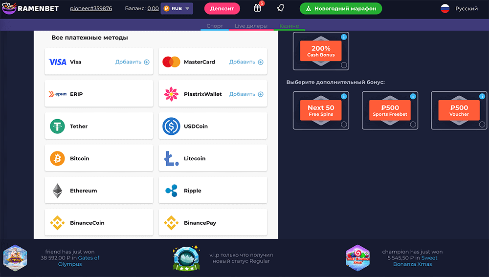Viewport: 489px width, 277px height.
Task: Click the Sweet Bonanza Xmas game thumbnail
Action: (x=358, y=258)
